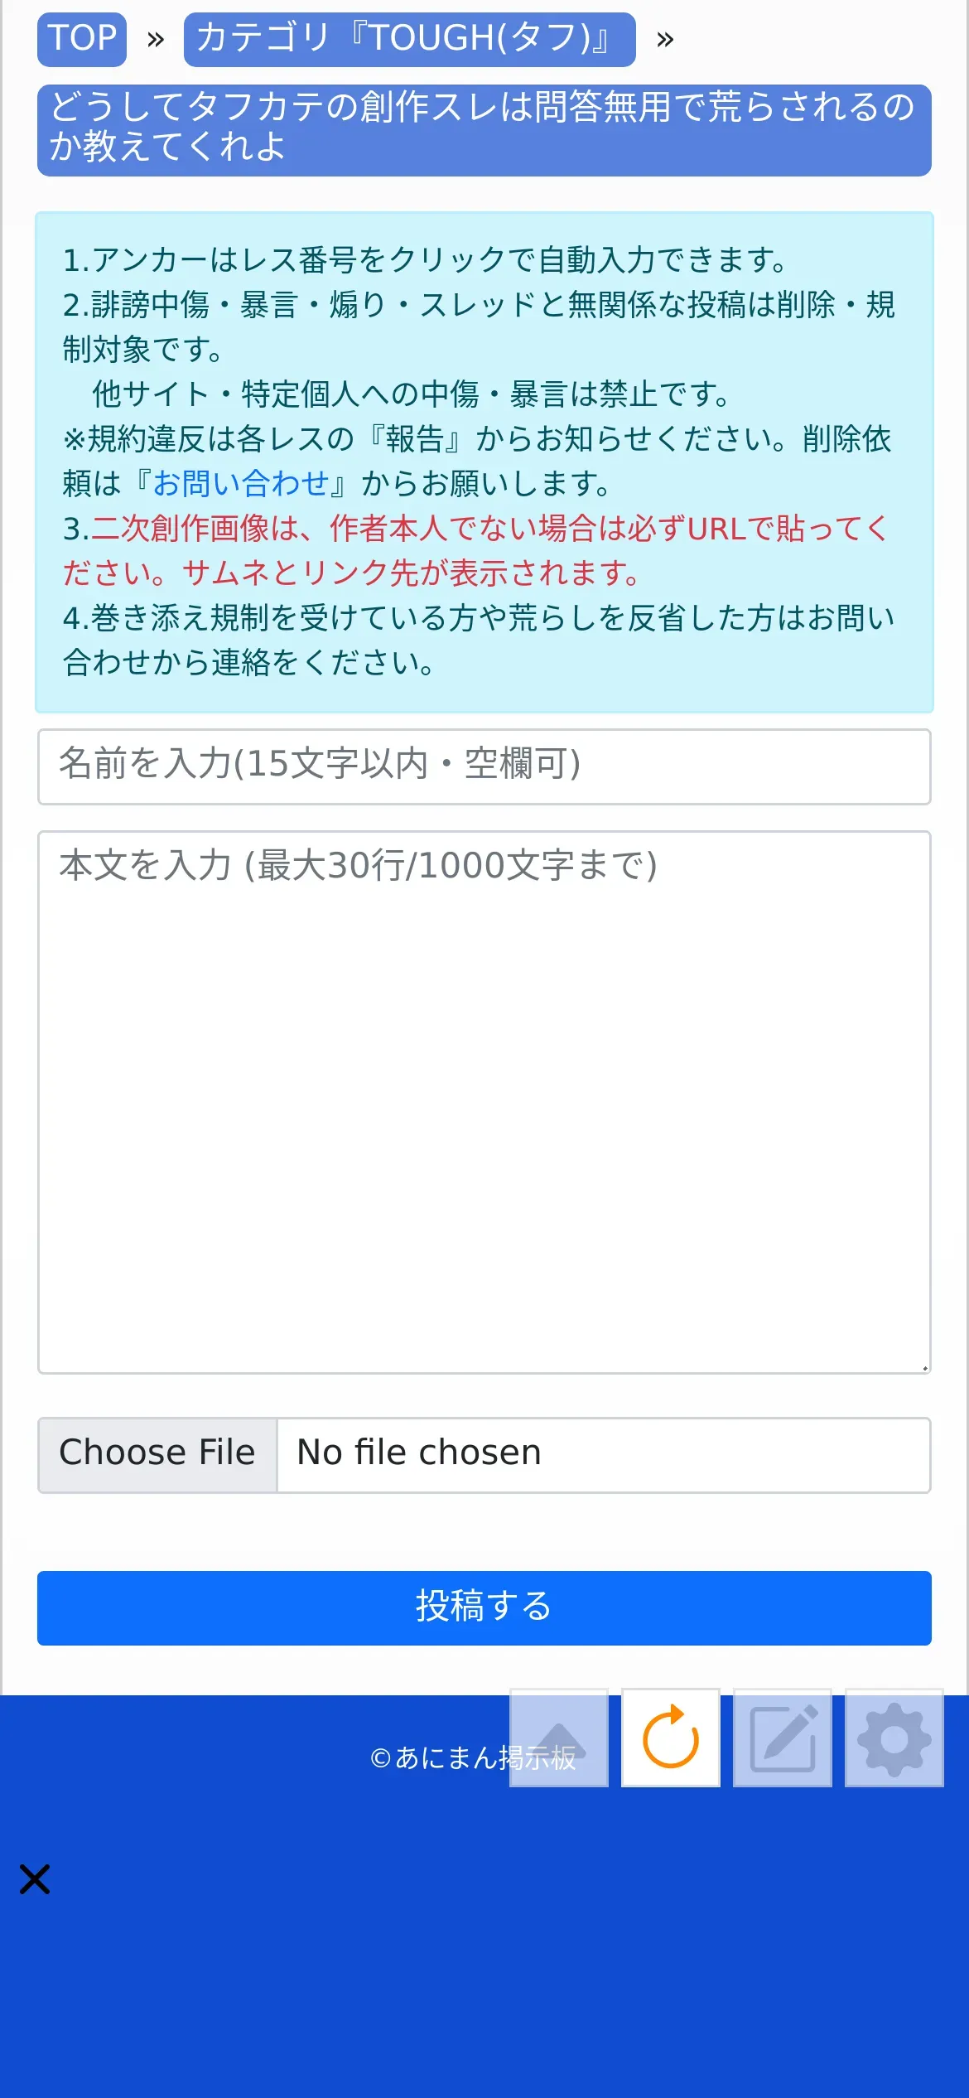Follow the お問い合わせ link in the rules
This screenshot has width=969, height=2098.
(241, 483)
